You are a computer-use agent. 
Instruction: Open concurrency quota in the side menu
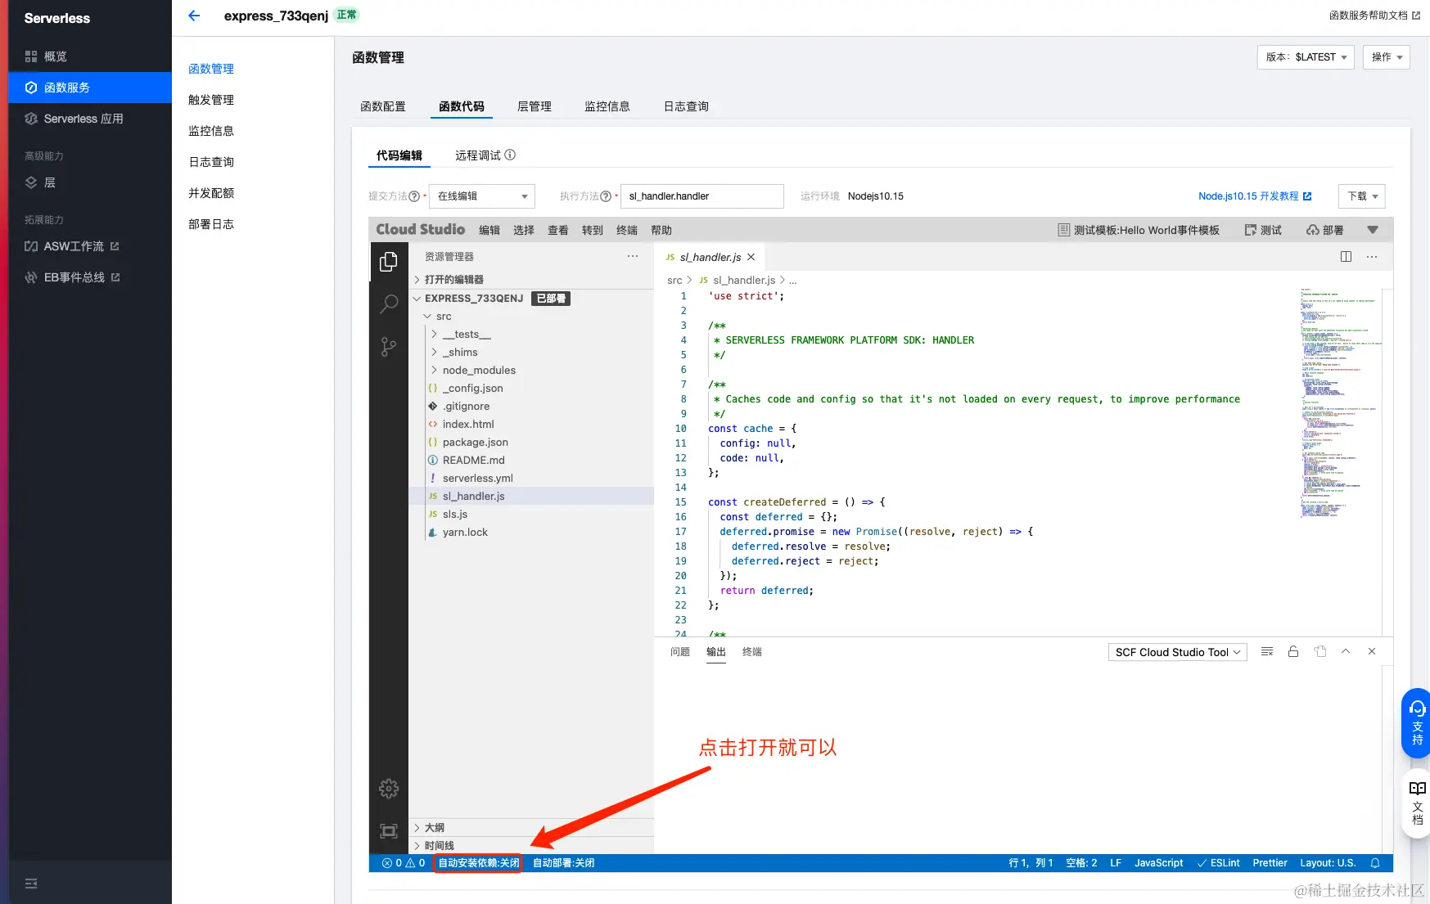[211, 193]
